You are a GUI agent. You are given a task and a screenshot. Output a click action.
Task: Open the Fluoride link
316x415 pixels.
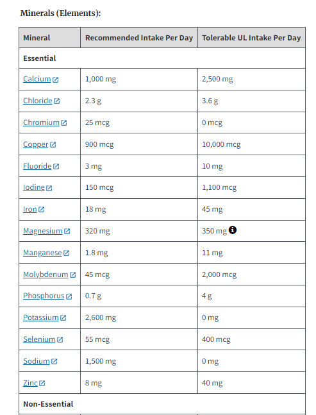click(x=37, y=166)
